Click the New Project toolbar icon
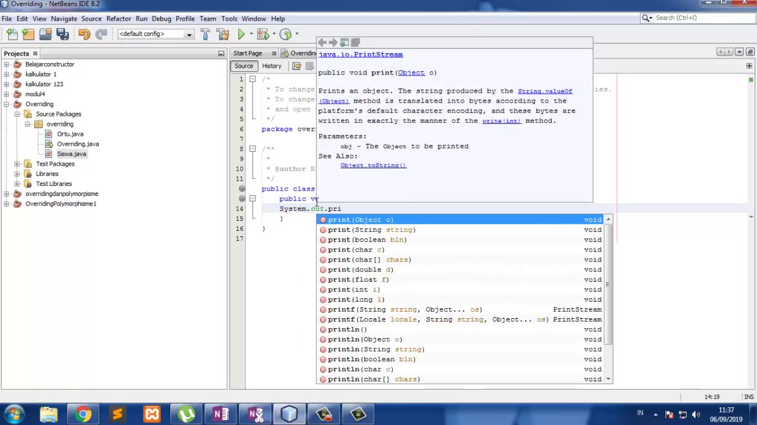The width and height of the screenshot is (757, 425). (28, 34)
